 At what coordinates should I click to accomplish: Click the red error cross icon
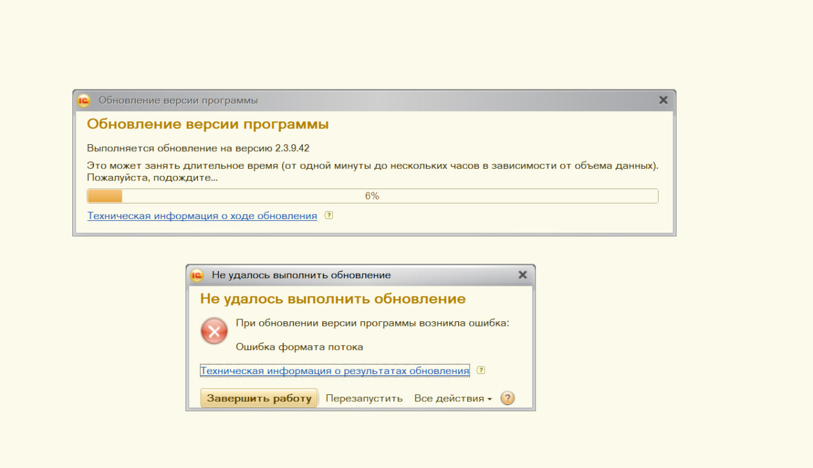214,331
